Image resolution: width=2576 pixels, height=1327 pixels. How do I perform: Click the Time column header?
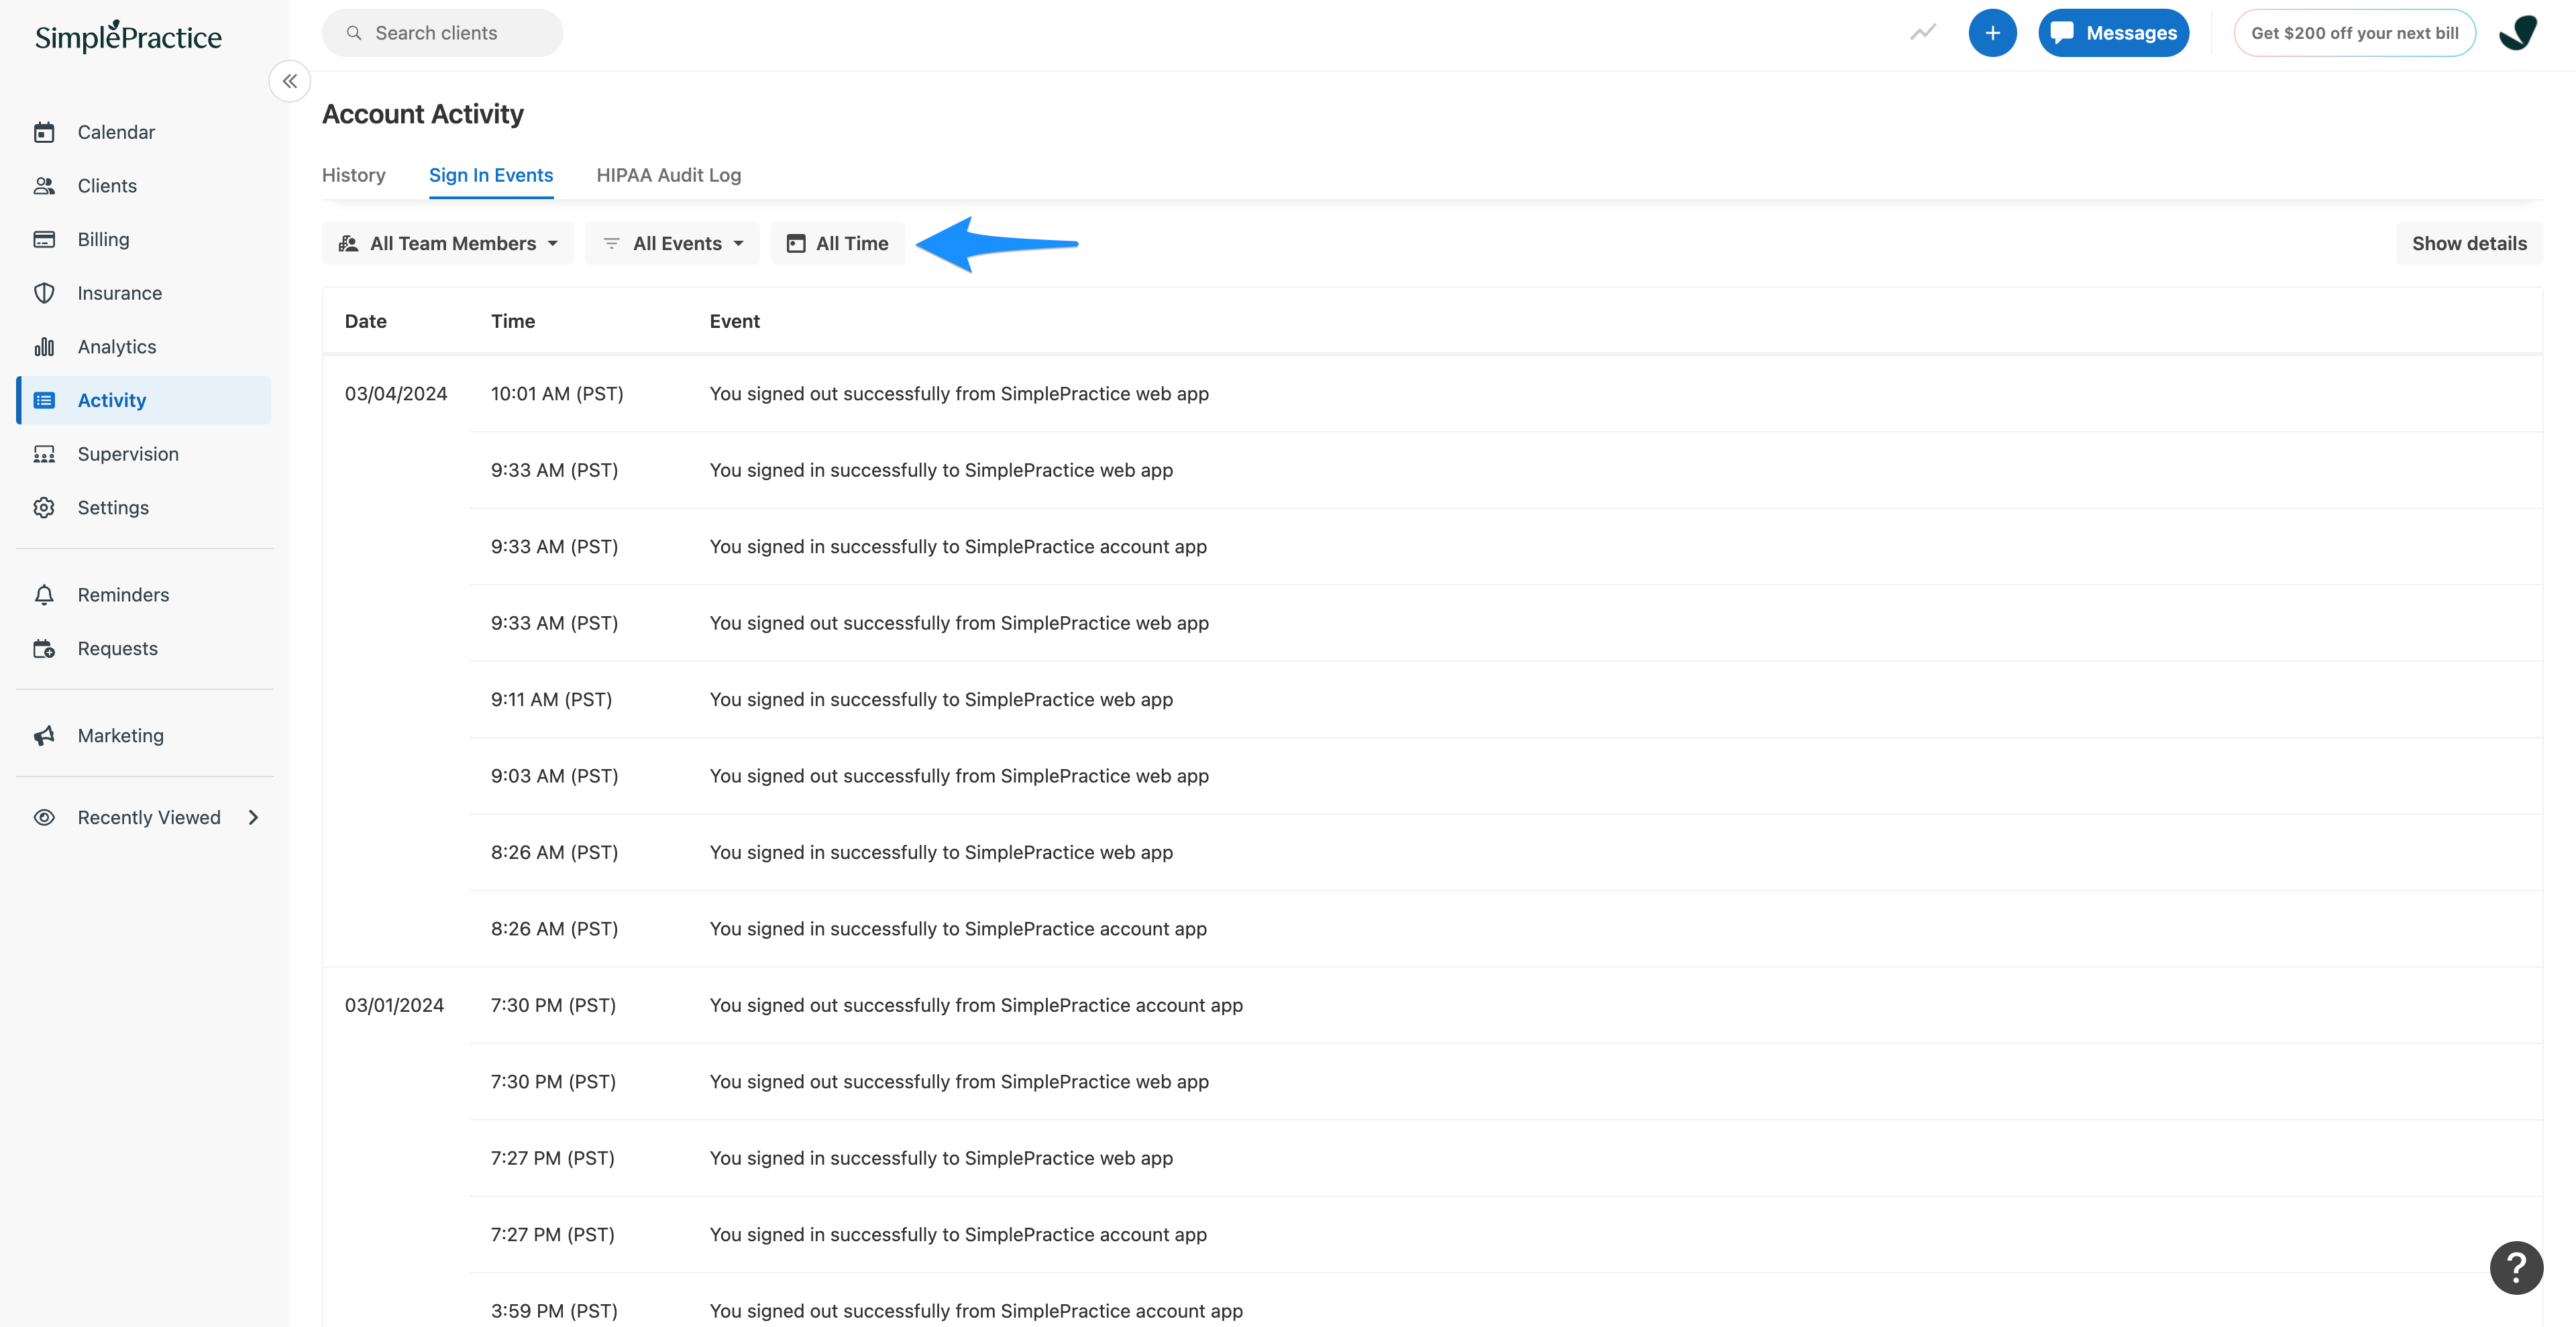(x=513, y=322)
